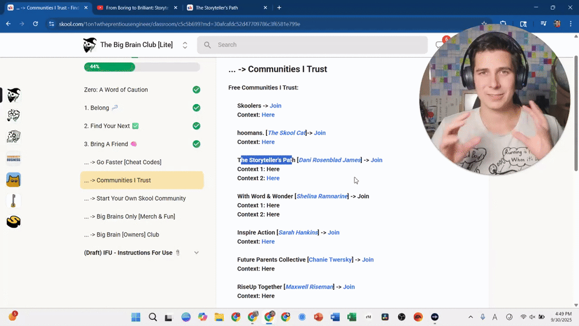The height and width of the screenshot is (326, 579).
Task: Open Skoolers Context Here link
Action: click(268, 114)
